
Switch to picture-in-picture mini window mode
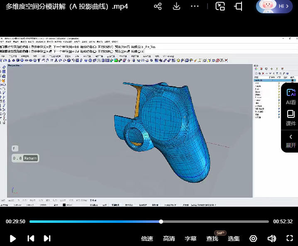click(x=220, y=6)
